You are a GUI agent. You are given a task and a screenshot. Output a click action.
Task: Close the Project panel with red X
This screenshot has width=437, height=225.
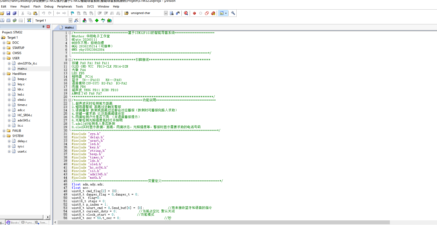pyautogui.click(x=48, y=27)
